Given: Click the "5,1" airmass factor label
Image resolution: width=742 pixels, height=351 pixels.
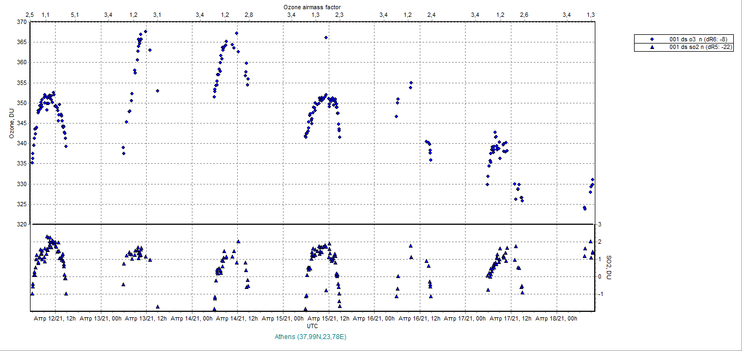Looking at the screenshot, I should 74,15.
